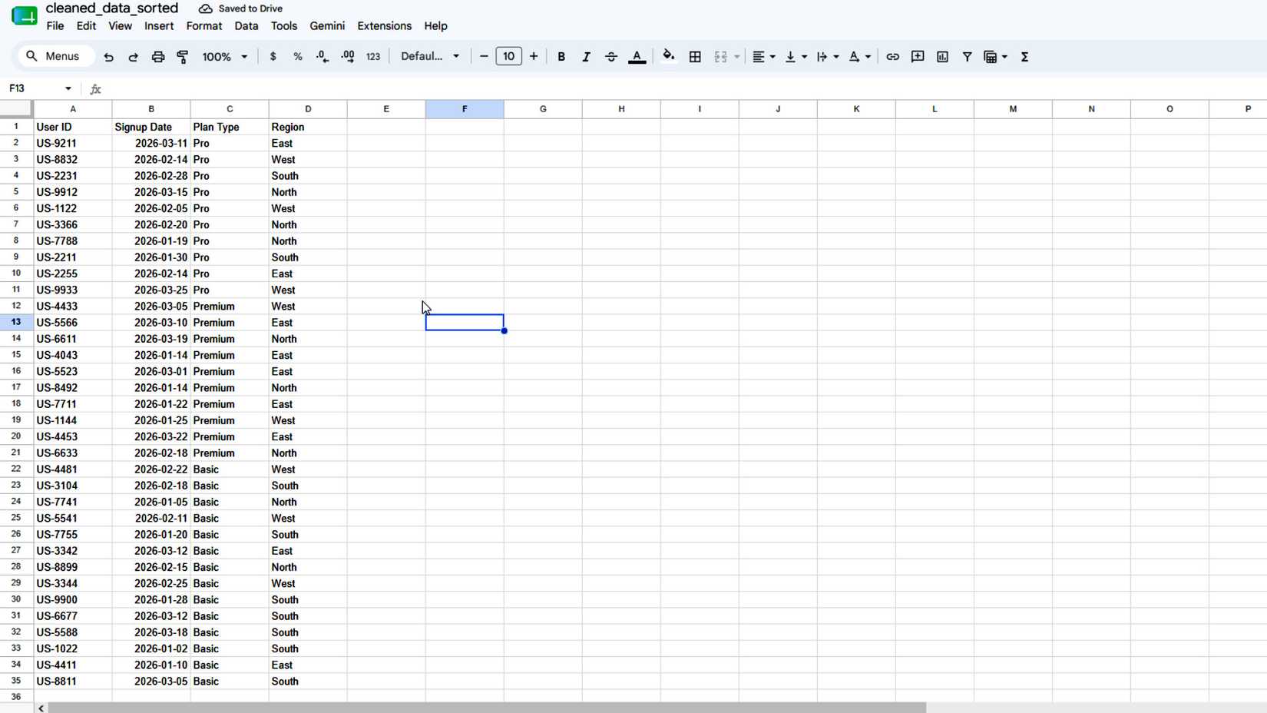Select column A header
Screen dimensions: 1267x713
tap(73, 109)
